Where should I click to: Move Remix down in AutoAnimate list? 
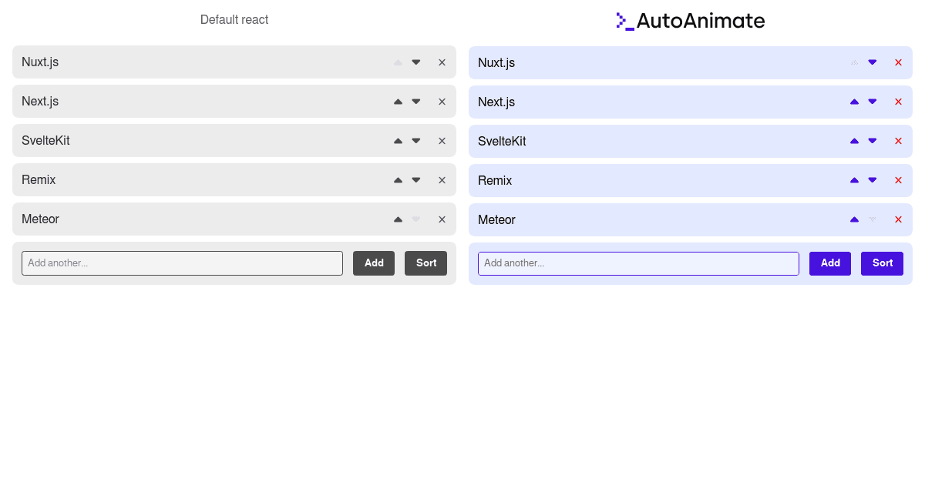(x=873, y=180)
